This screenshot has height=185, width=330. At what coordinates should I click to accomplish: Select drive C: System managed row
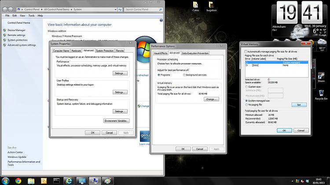(276, 63)
